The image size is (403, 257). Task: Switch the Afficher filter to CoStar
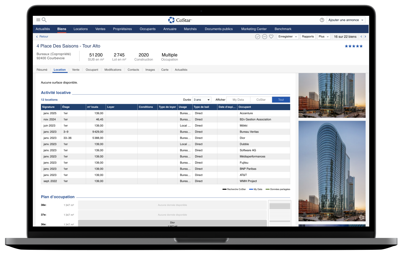pos(261,100)
